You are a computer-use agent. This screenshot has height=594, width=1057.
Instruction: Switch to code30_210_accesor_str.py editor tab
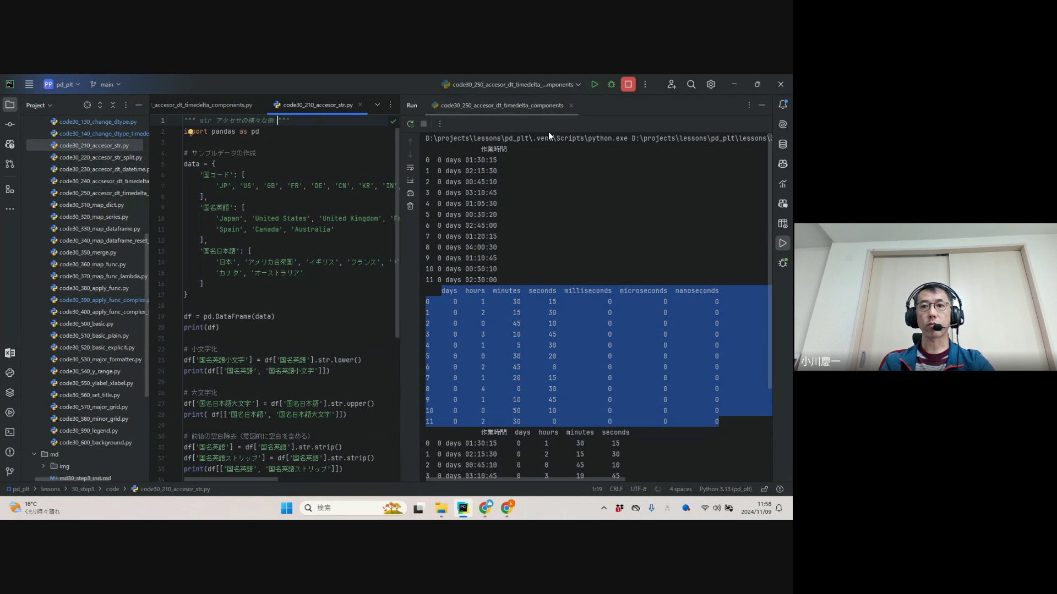(318, 105)
